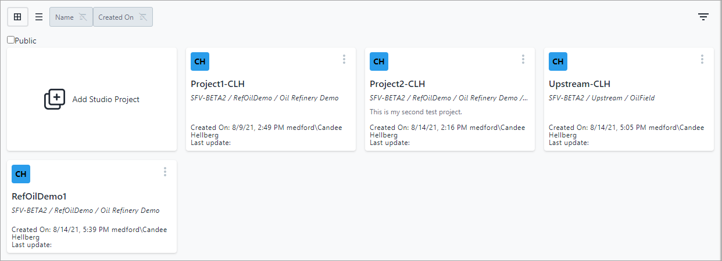Screen dimensions: 722x261
Task: Enable the Public checkbox
Action: tap(11, 40)
